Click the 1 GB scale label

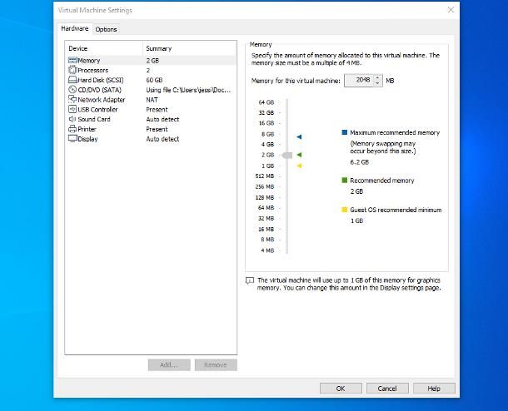268,166
